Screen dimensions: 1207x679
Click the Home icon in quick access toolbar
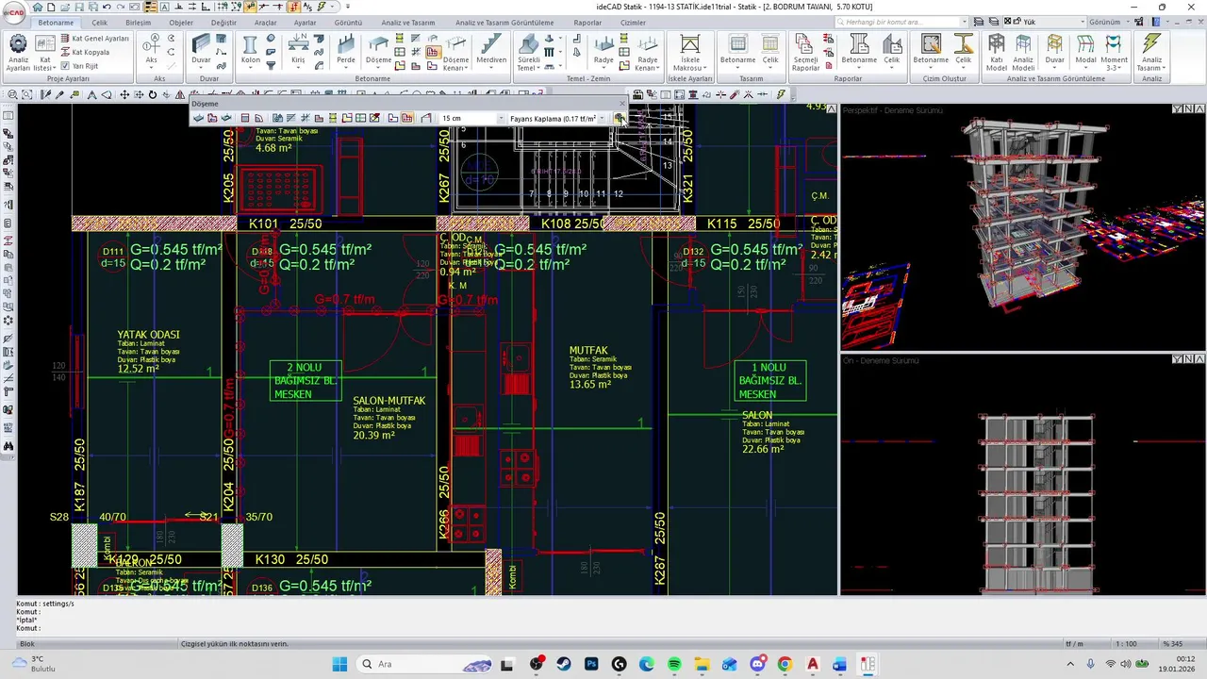coord(38,7)
